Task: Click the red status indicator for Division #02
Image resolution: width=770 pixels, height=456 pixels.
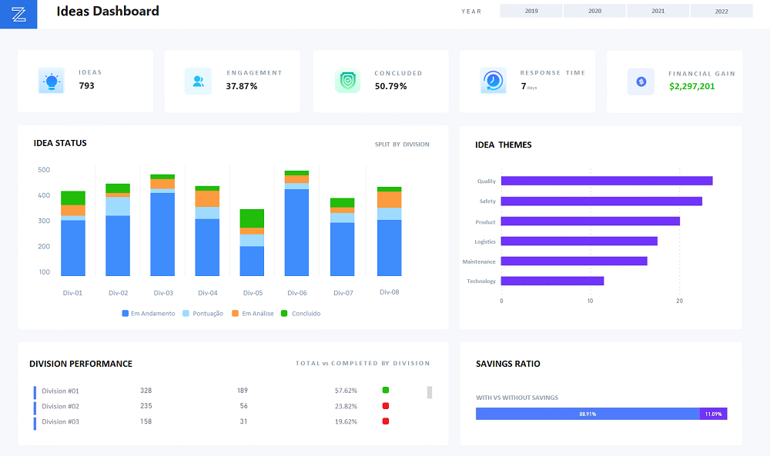Action: pyautogui.click(x=386, y=406)
